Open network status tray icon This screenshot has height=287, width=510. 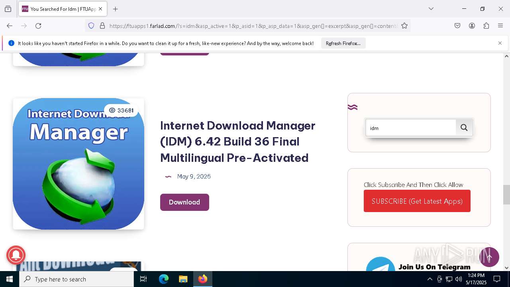coord(449,279)
